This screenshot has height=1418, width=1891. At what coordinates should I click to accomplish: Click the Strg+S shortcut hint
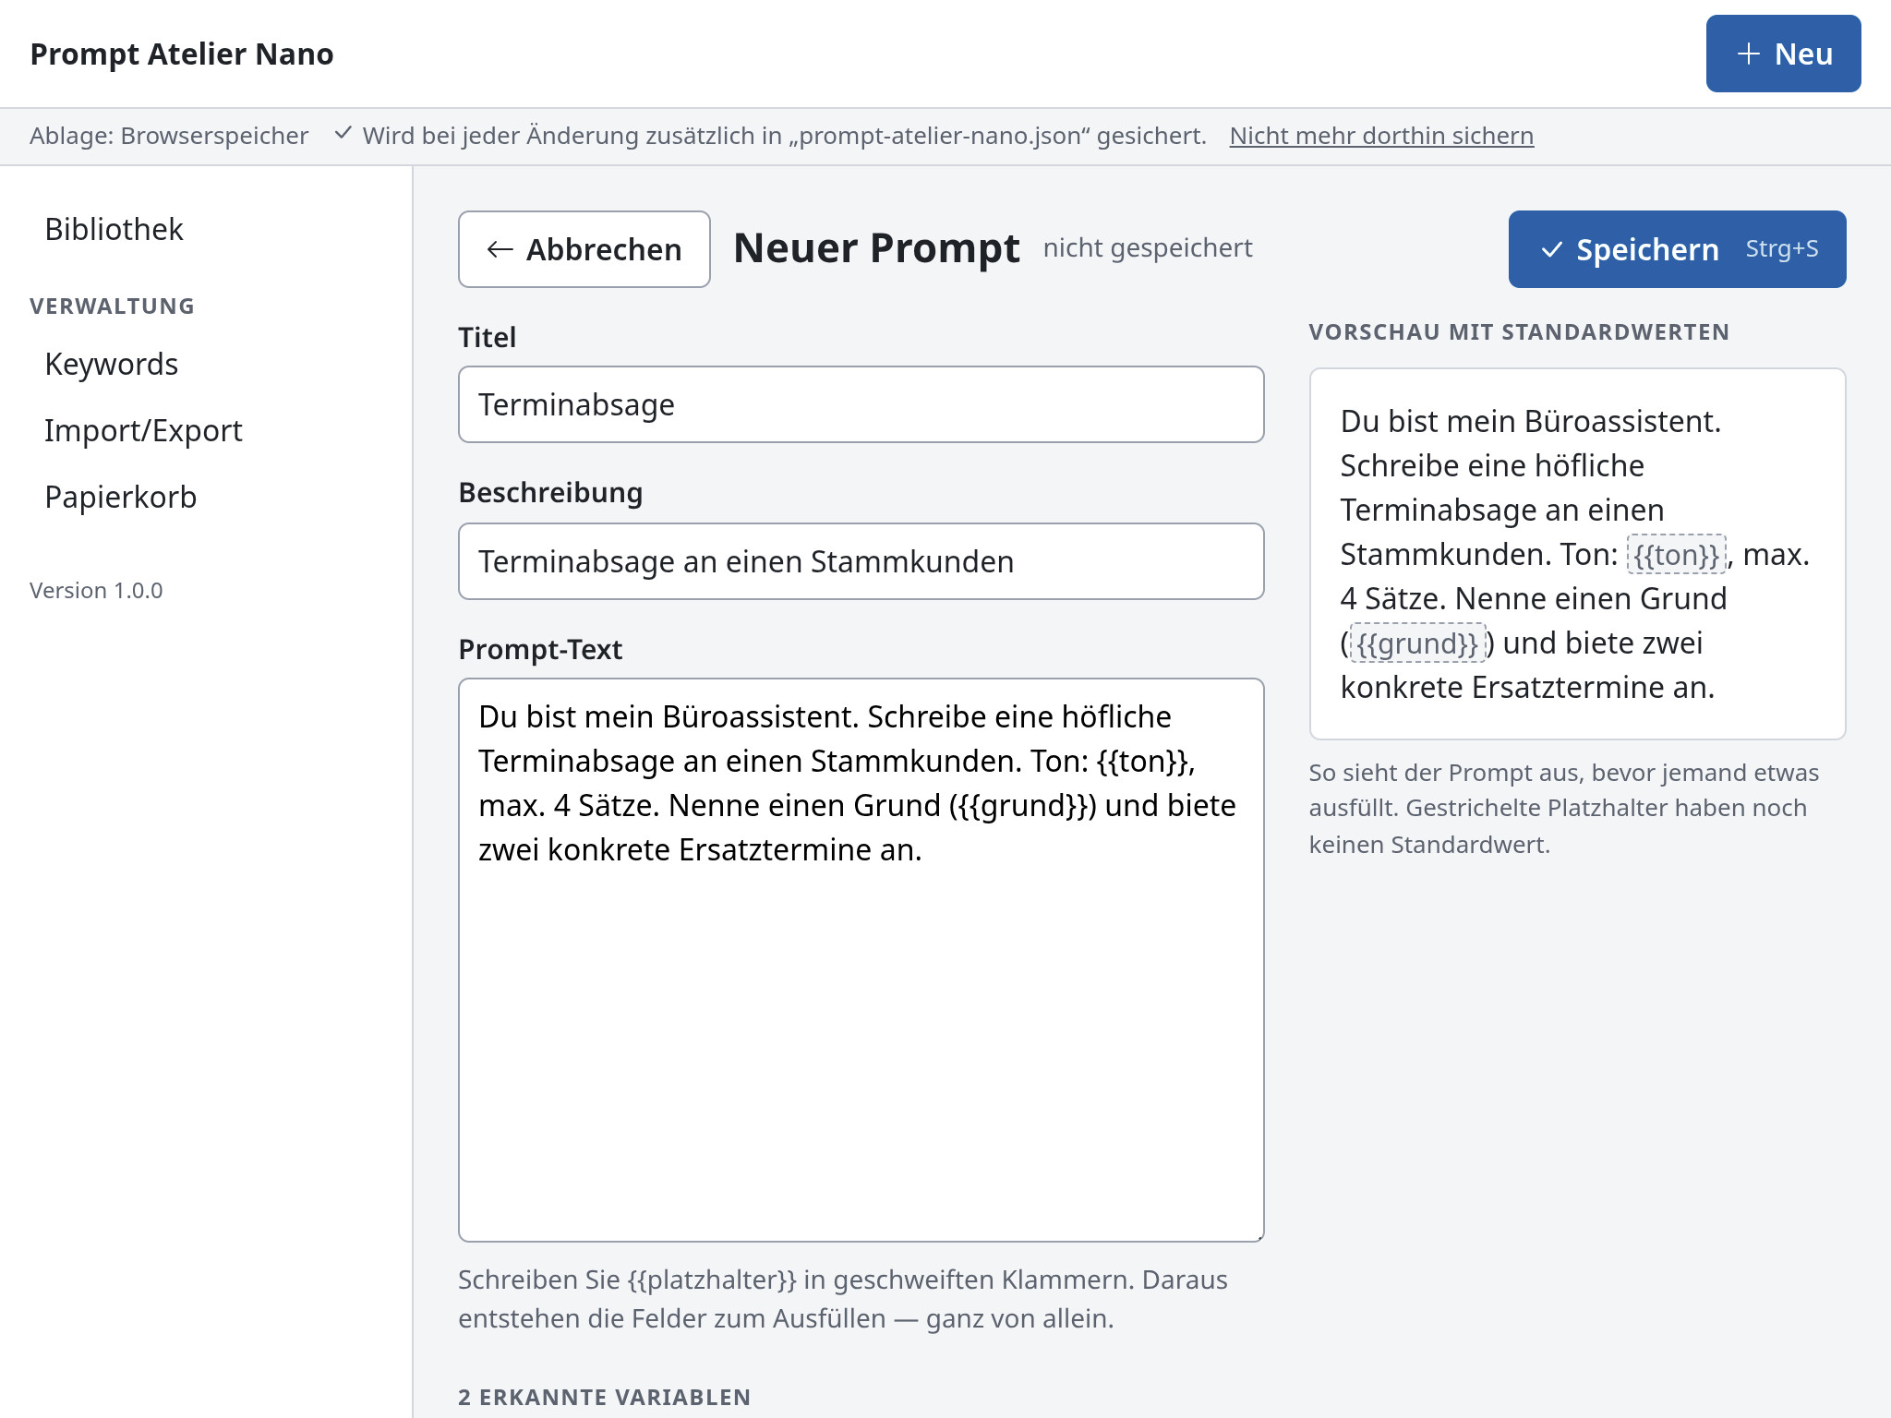[1782, 248]
